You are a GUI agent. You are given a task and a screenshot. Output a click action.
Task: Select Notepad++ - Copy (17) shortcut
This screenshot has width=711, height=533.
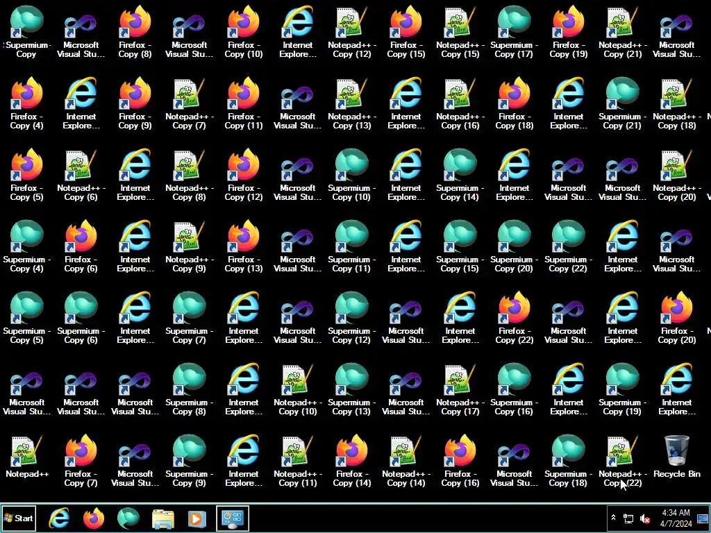460,389
